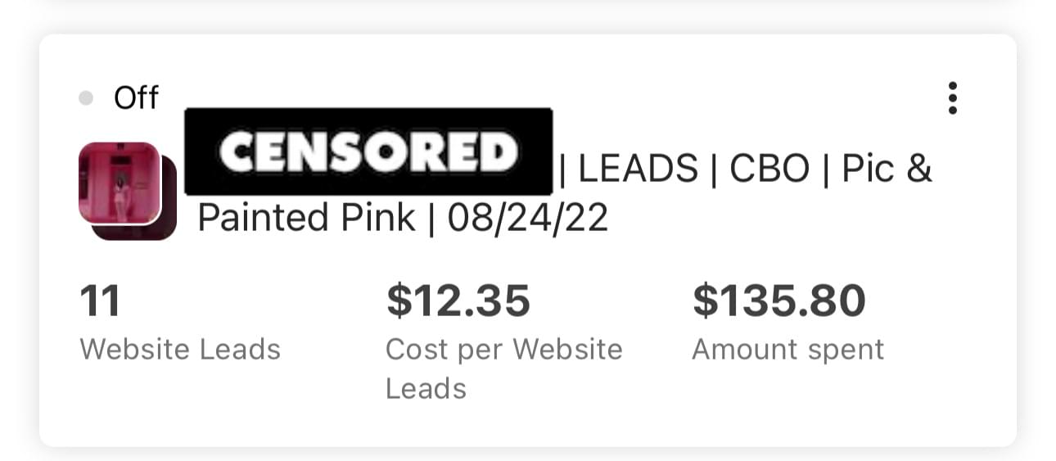Tap the Amount spent label
The image size is (1056, 461).
pos(787,350)
